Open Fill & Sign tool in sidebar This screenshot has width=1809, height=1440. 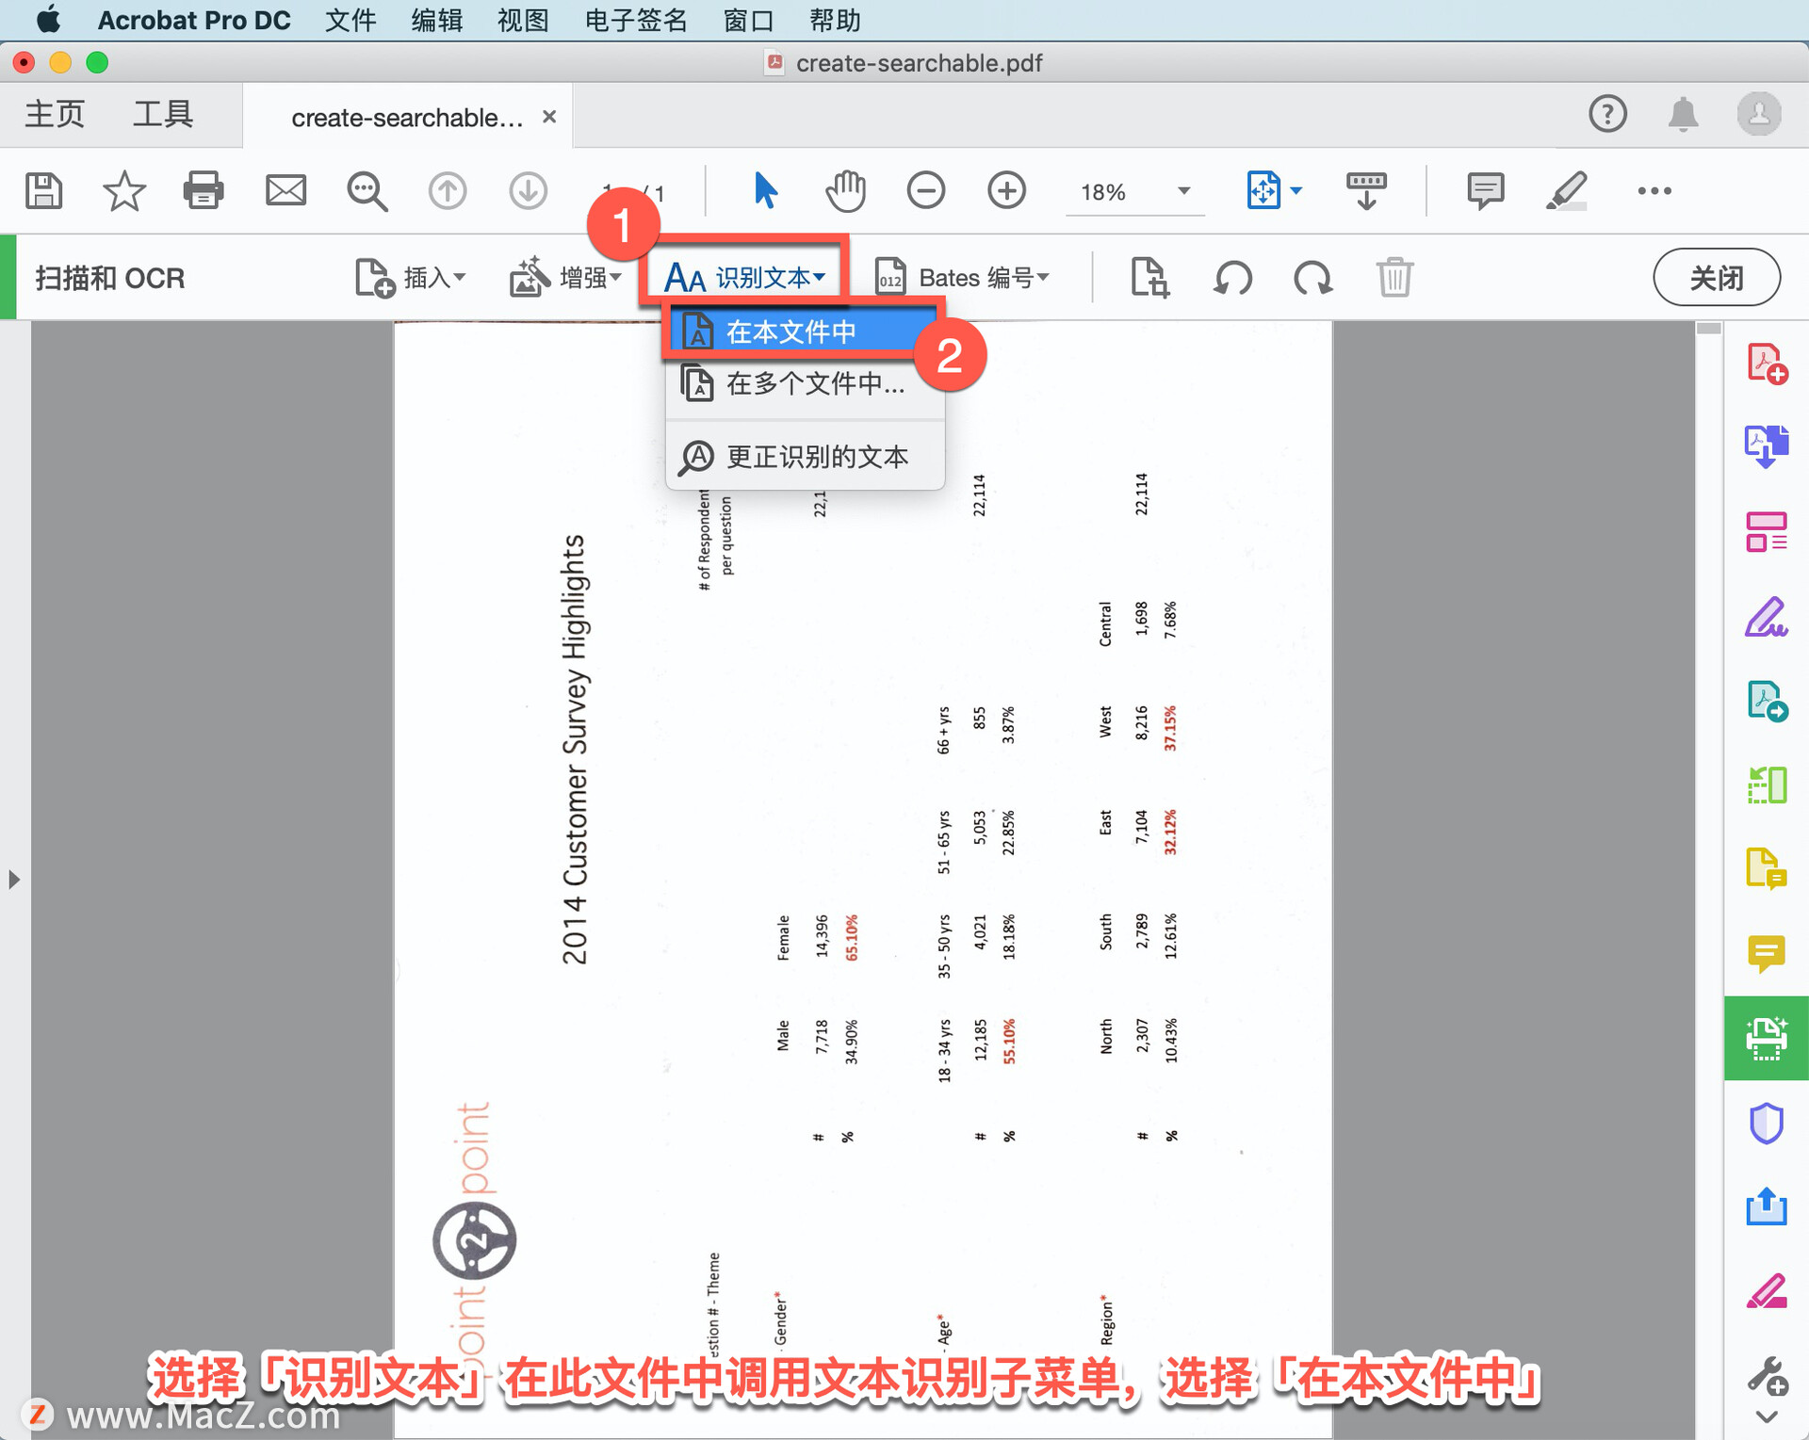click(x=1767, y=617)
